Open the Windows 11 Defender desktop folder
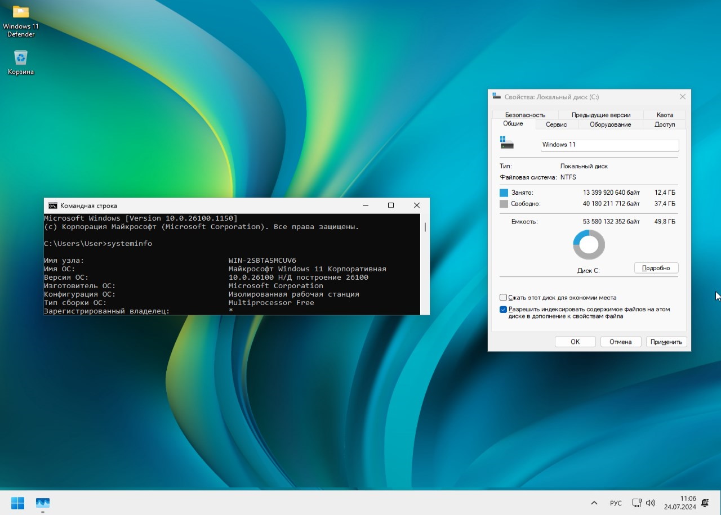 (21, 12)
